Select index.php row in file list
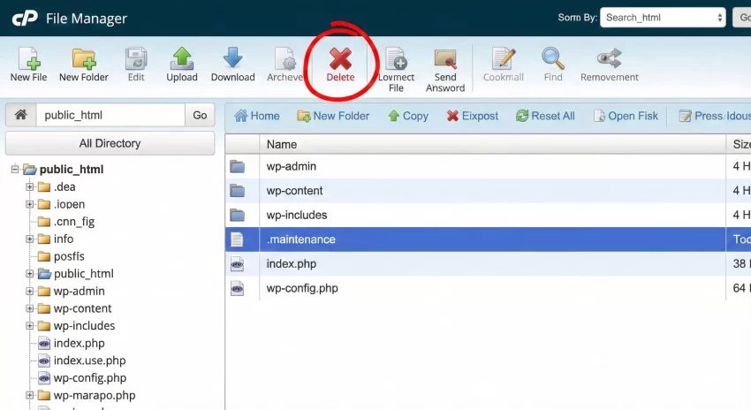The height and width of the screenshot is (410, 751). 488,264
